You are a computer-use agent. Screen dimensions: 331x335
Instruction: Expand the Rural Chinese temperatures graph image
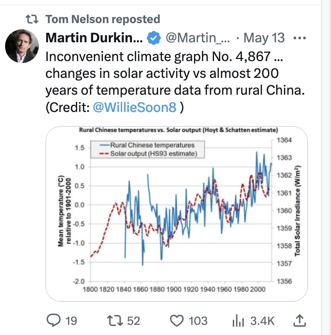(176, 214)
